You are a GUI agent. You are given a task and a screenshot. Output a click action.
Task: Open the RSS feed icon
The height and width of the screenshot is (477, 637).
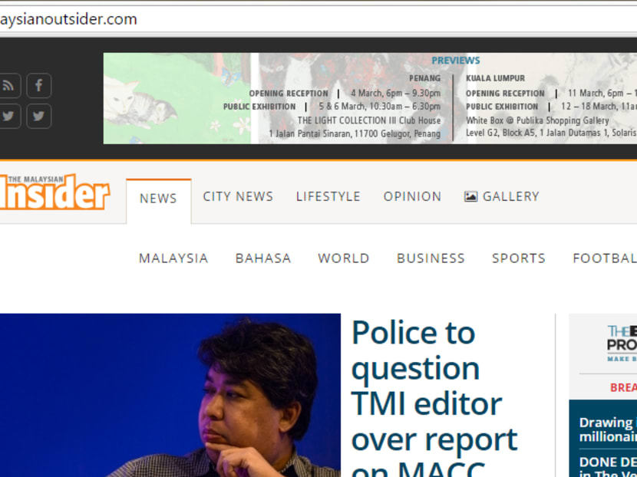click(x=9, y=85)
